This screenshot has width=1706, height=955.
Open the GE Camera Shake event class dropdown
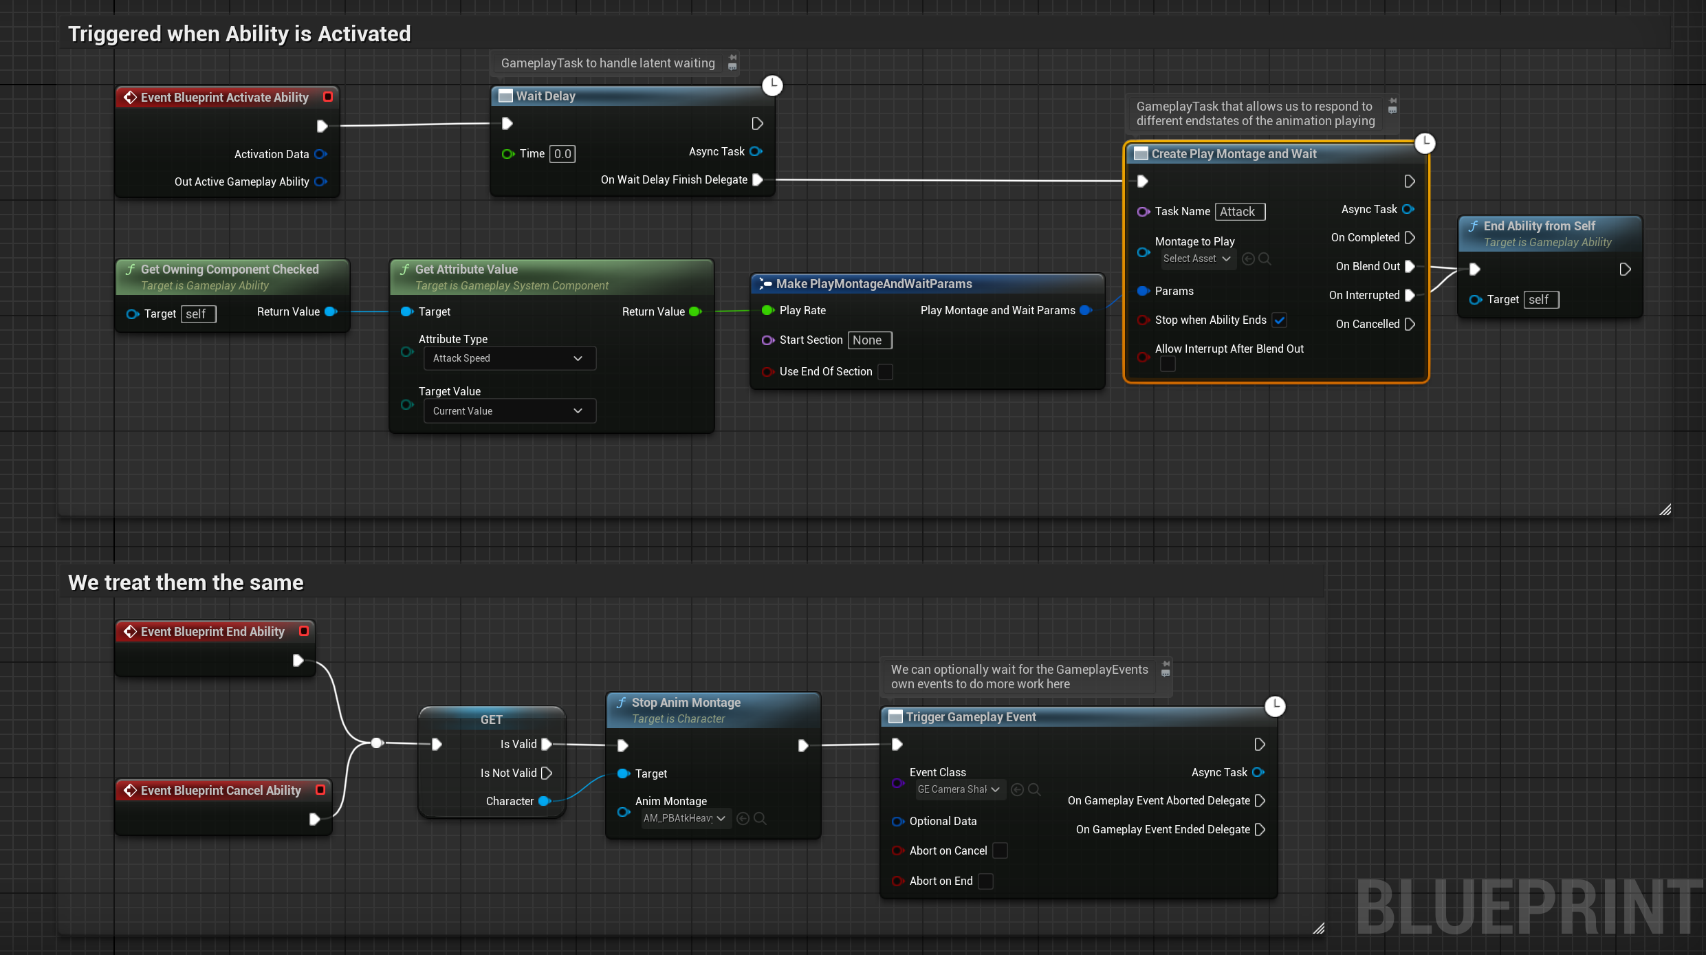point(961,789)
